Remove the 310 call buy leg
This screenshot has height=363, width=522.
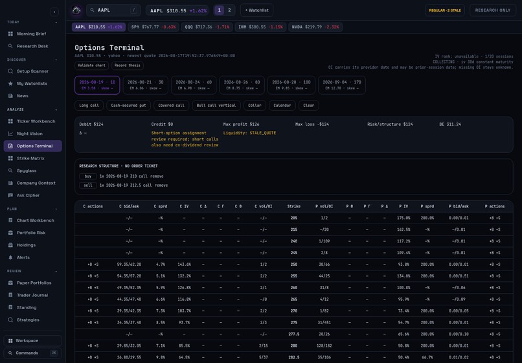coord(157,176)
